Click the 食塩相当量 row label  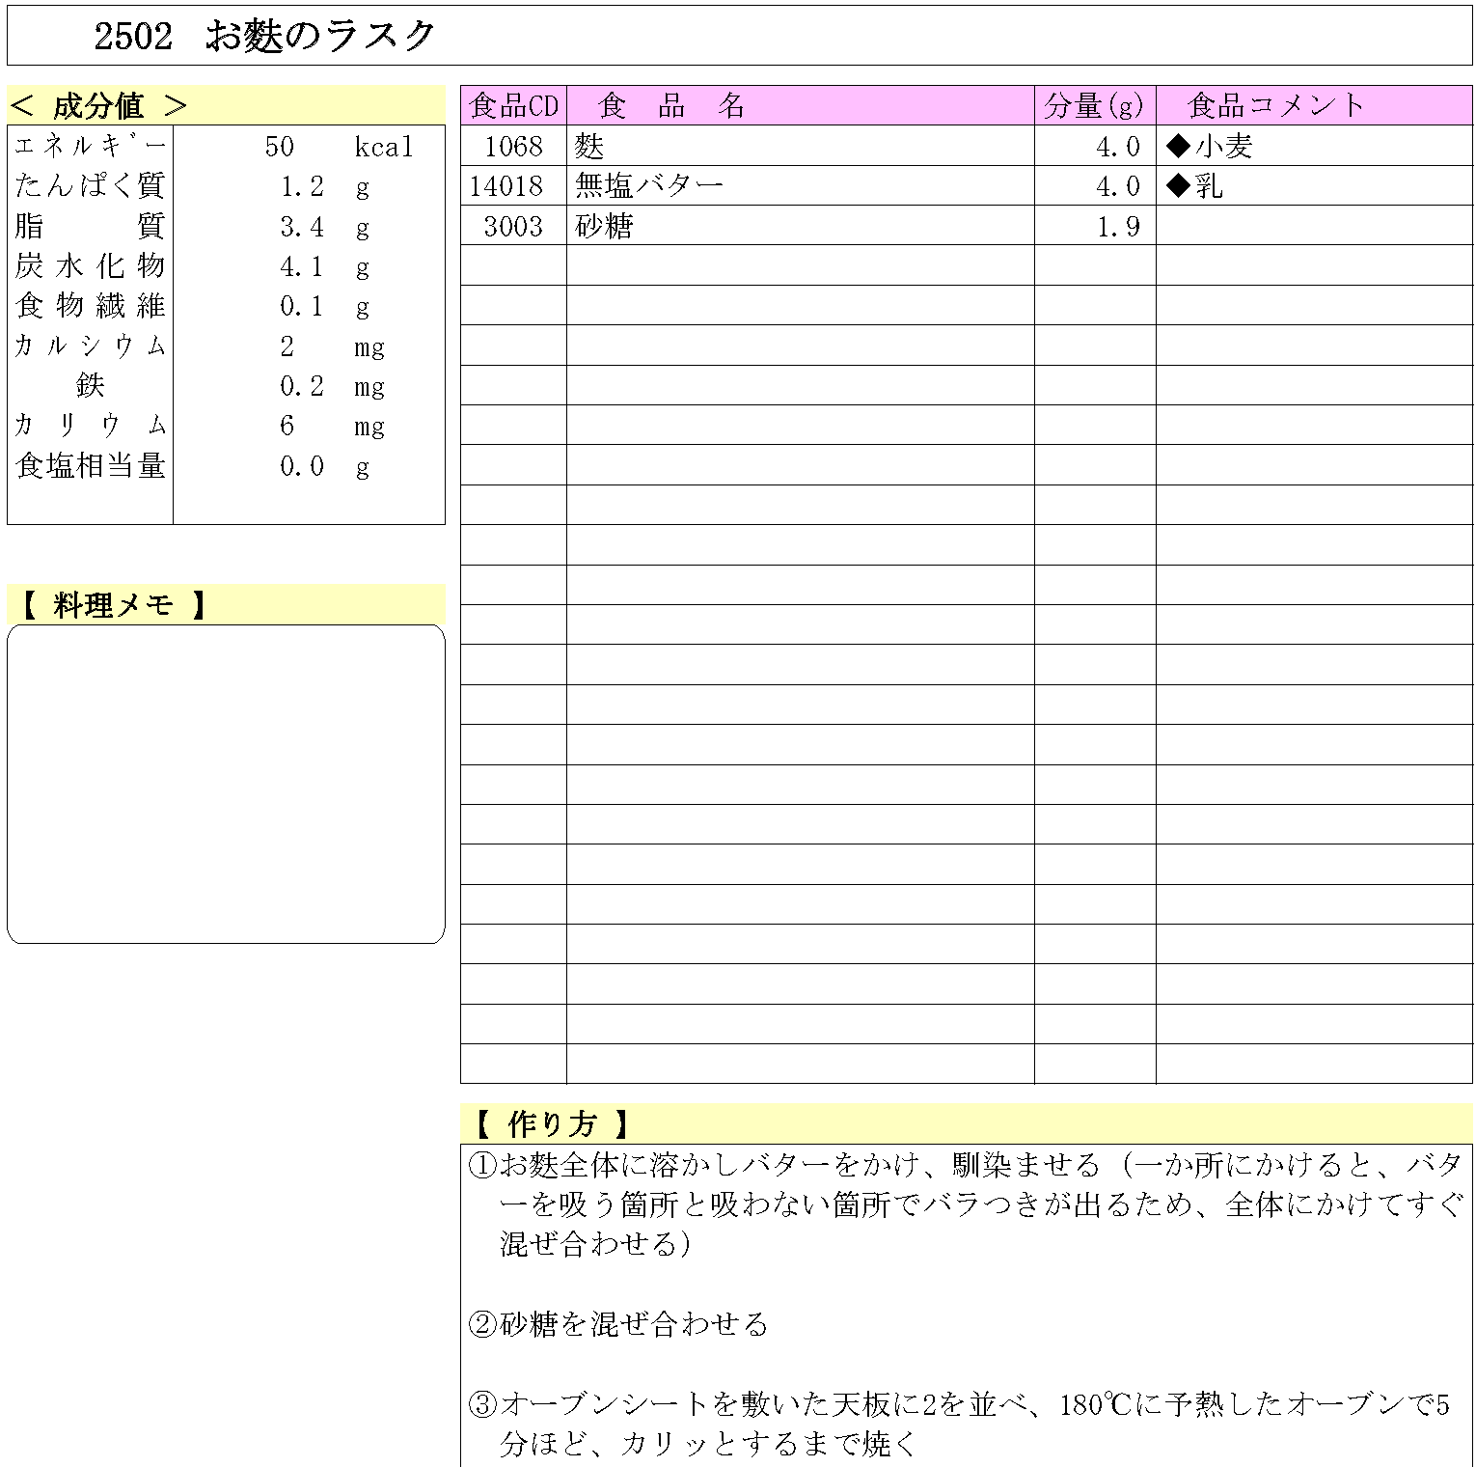click(x=90, y=466)
